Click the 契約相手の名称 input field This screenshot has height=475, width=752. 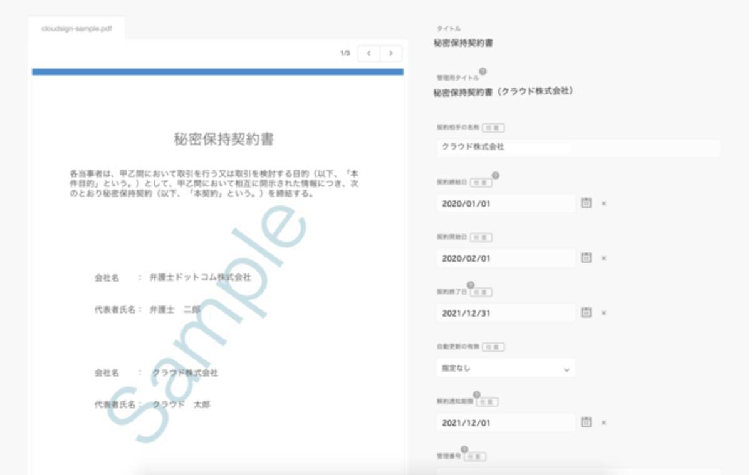(577, 148)
